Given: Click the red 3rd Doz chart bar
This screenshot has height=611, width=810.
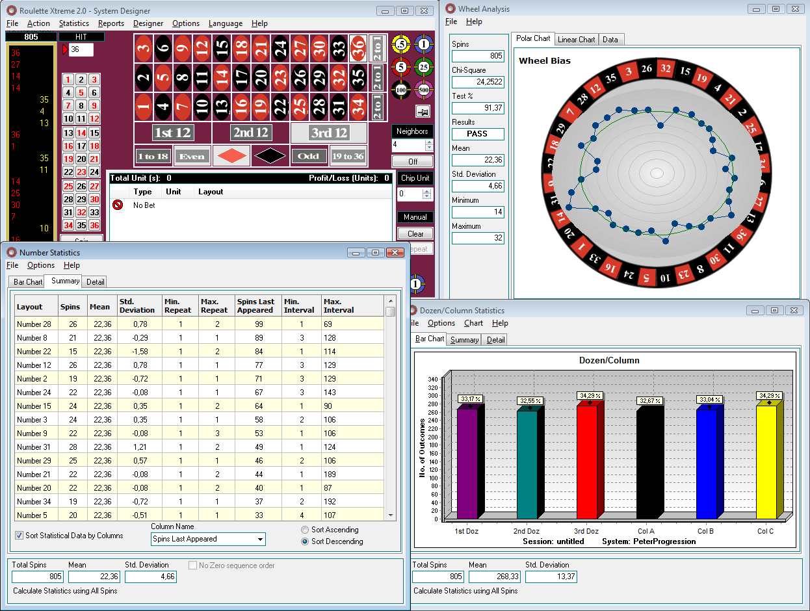Looking at the screenshot, I should [x=591, y=459].
